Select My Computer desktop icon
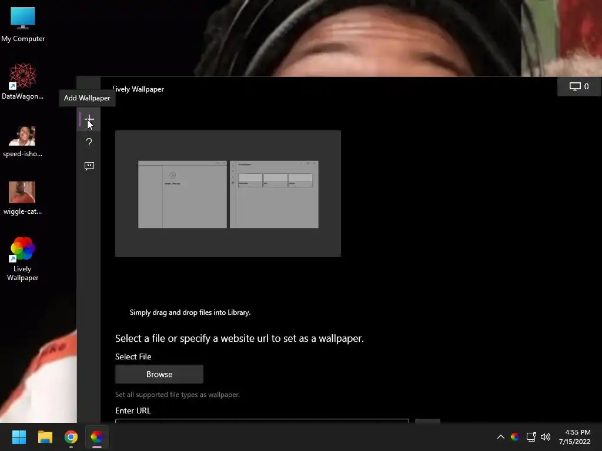Viewport: 602px width, 451px height. [23, 24]
